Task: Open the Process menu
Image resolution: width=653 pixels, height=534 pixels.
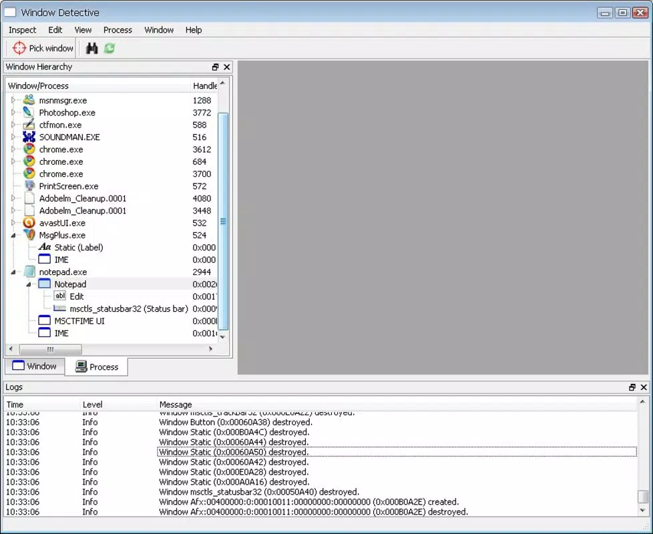Action: coord(118,30)
